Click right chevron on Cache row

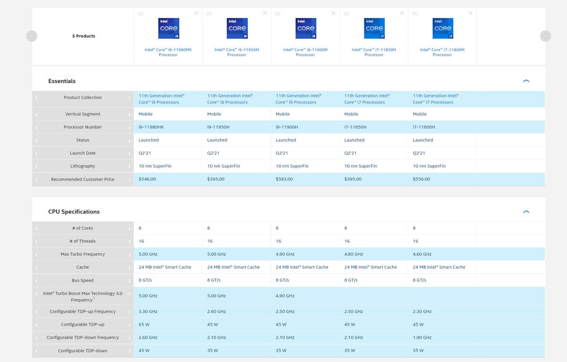pyautogui.click(x=129, y=267)
